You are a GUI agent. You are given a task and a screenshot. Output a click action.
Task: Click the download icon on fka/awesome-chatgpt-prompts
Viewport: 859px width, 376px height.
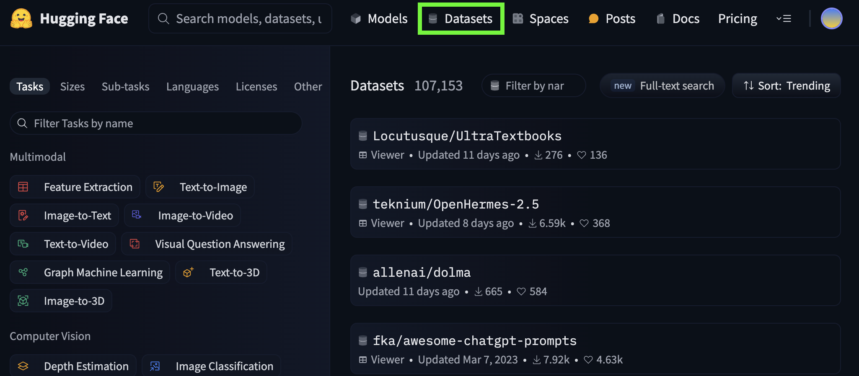[537, 360]
